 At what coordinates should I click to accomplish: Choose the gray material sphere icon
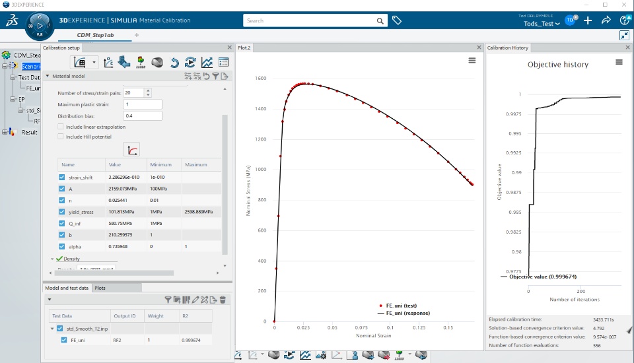(157, 62)
